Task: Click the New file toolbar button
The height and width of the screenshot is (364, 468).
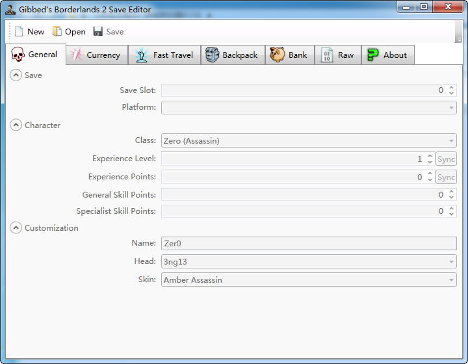Action: coord(29,31)
